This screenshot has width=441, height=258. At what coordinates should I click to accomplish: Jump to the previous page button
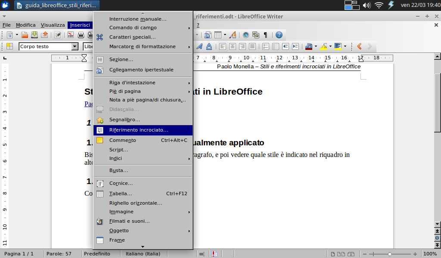coord(437,231)
